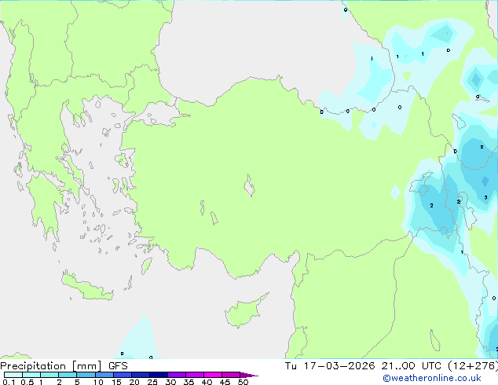Click the legend arrow tip above 50
Image resolution: width=498 pixels, height=385 pixels.
coord(249,375)
